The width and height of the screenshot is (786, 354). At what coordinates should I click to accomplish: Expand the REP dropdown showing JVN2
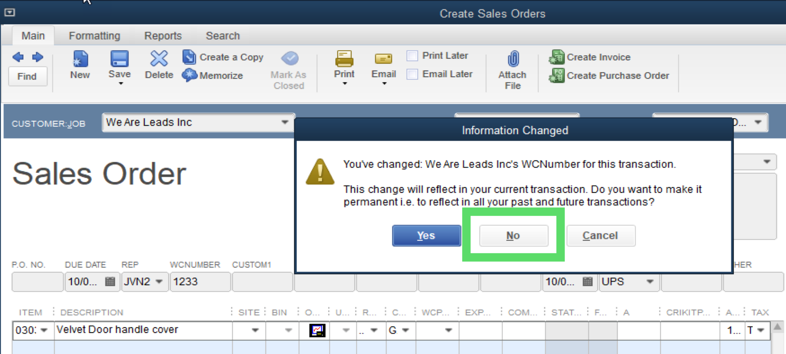coord(159,281)
